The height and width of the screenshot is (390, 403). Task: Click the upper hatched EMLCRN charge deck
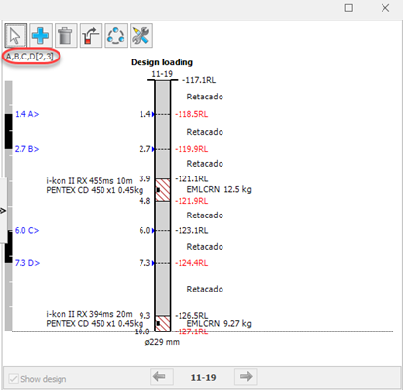pyautogui.click(x=163, y=190)
